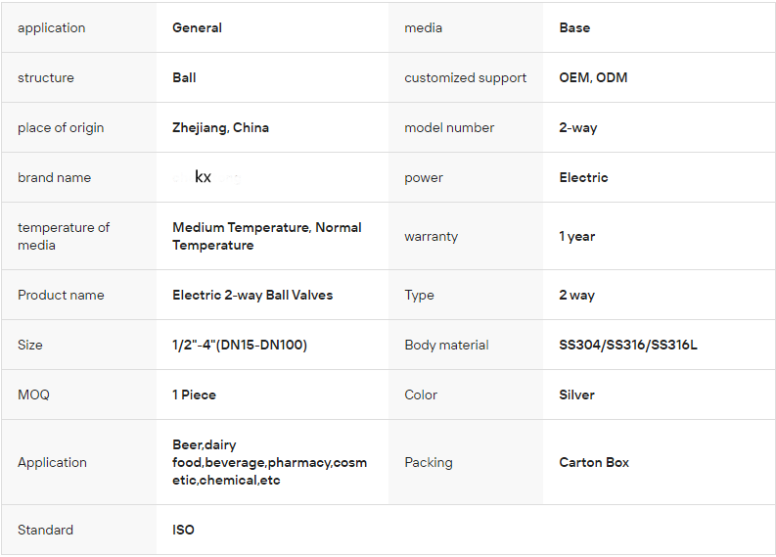This screenshot has height=557, width=776.
Task: Click the color value 'Silver'
Action: [x=576, y=395]
